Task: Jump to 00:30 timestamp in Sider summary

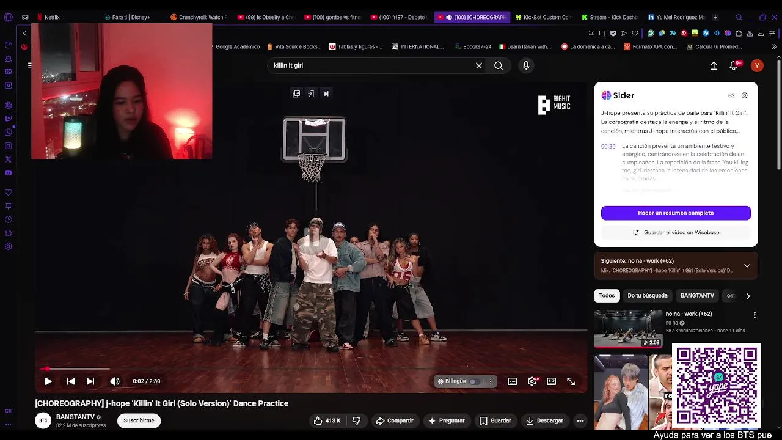Action: tap(608, 146)
